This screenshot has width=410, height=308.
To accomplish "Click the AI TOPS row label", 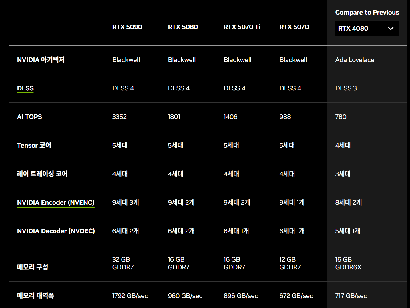I will pyautogui.click(x=29, y=117).
